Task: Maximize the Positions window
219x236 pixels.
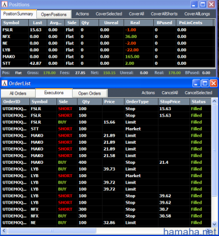Action: coord(203,4)
